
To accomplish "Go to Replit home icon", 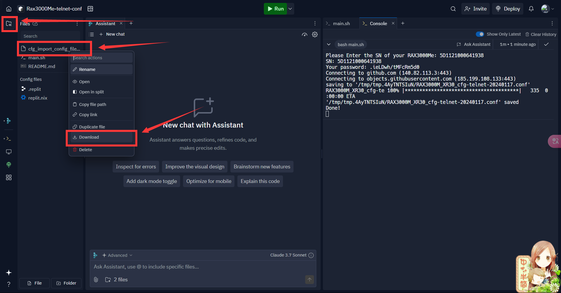I will (x=9, y=9).
